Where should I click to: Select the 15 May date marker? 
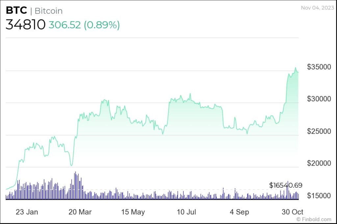point(133,212)
